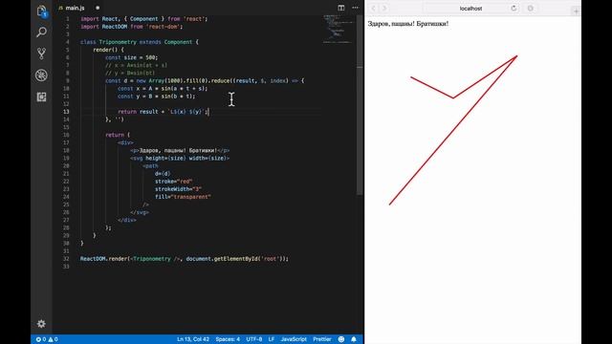Click Ln 13, Col 42 cursor position
Screen dimensions: 612x344
pos(193,339)
